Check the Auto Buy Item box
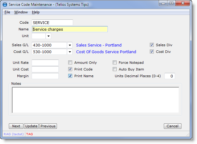The height and width of the screenshot is (144, 197). pyautogui.click(x=115, y=69)
